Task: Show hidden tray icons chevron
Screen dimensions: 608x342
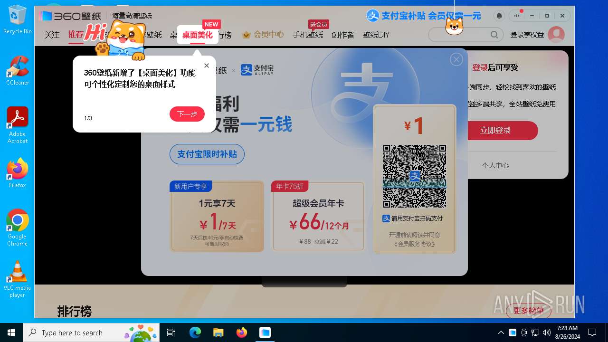Action: click(501, 332)
